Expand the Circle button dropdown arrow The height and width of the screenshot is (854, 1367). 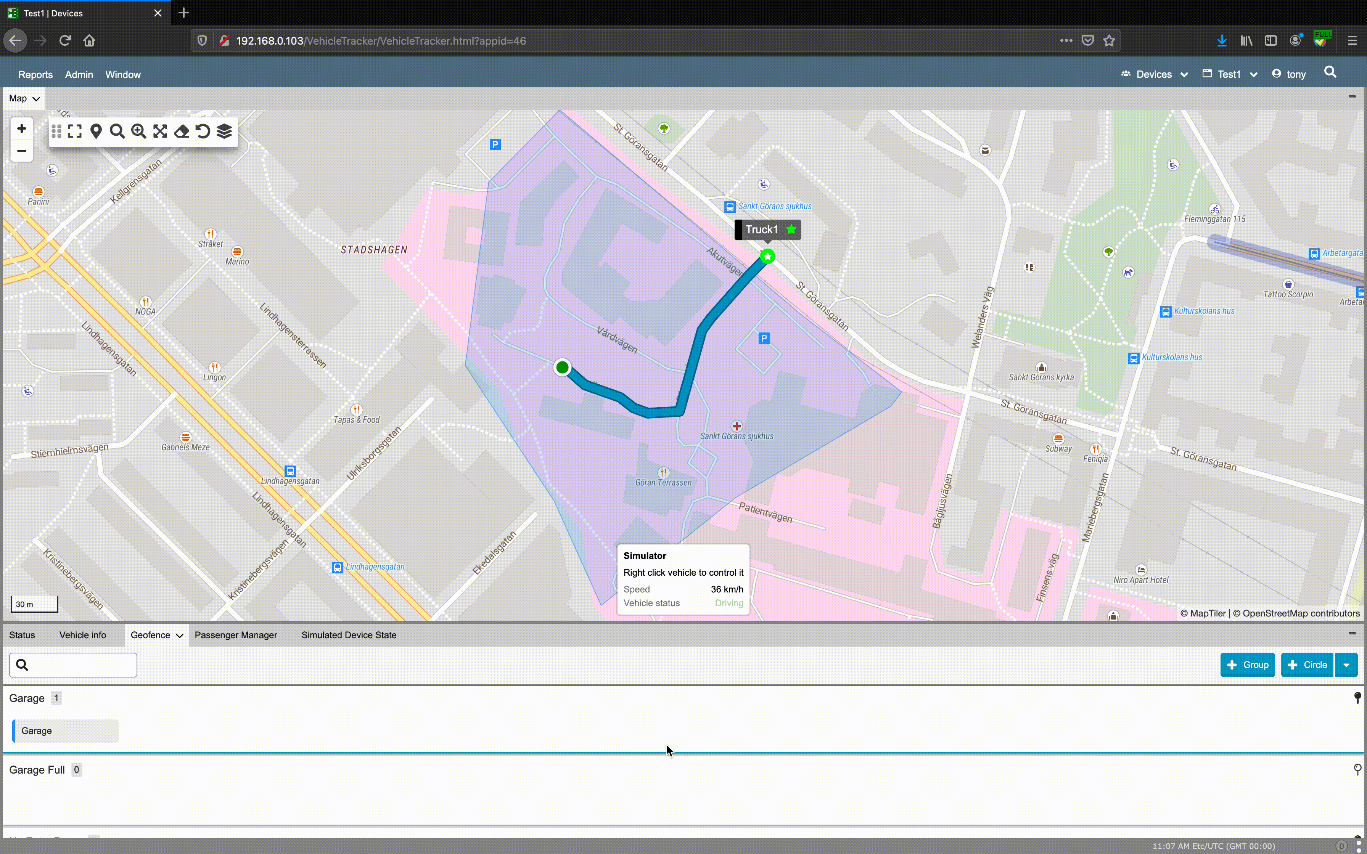pos(1347,665)
